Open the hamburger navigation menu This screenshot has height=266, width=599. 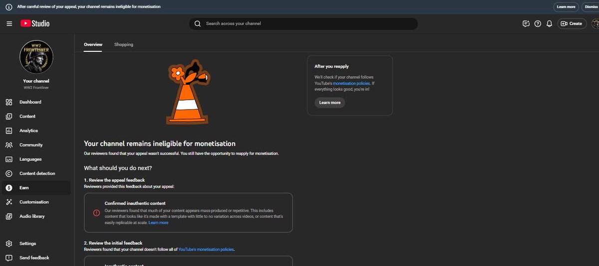click(x=9, y=23)
